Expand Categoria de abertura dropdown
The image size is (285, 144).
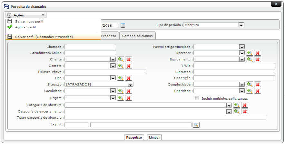(229, 105)
